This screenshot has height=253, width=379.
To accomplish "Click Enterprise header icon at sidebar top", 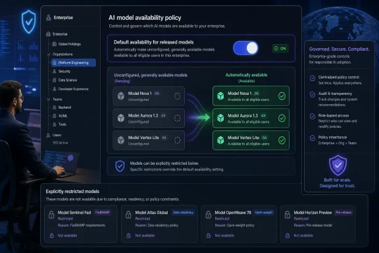I will [x=49, y=17].
